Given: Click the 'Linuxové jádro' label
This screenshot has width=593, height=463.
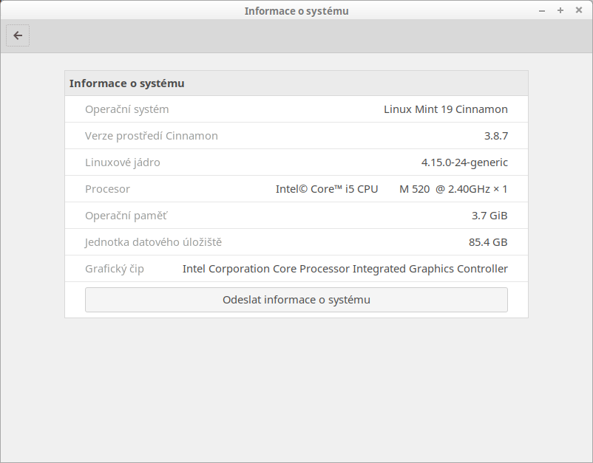Looking at the screenshot, I should point(123,162).
